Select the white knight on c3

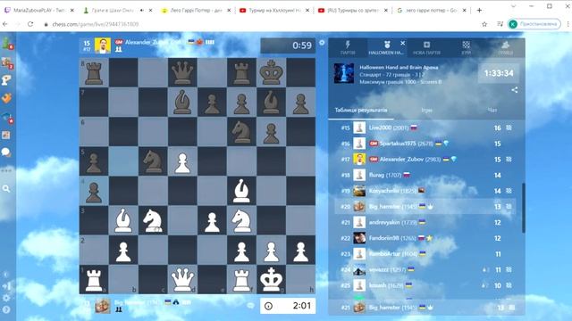point(153,220)
